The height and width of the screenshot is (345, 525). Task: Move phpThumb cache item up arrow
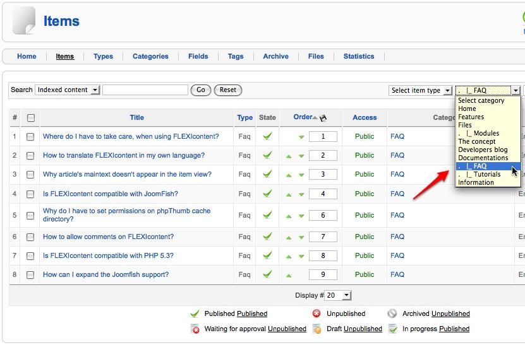(289, 216)
